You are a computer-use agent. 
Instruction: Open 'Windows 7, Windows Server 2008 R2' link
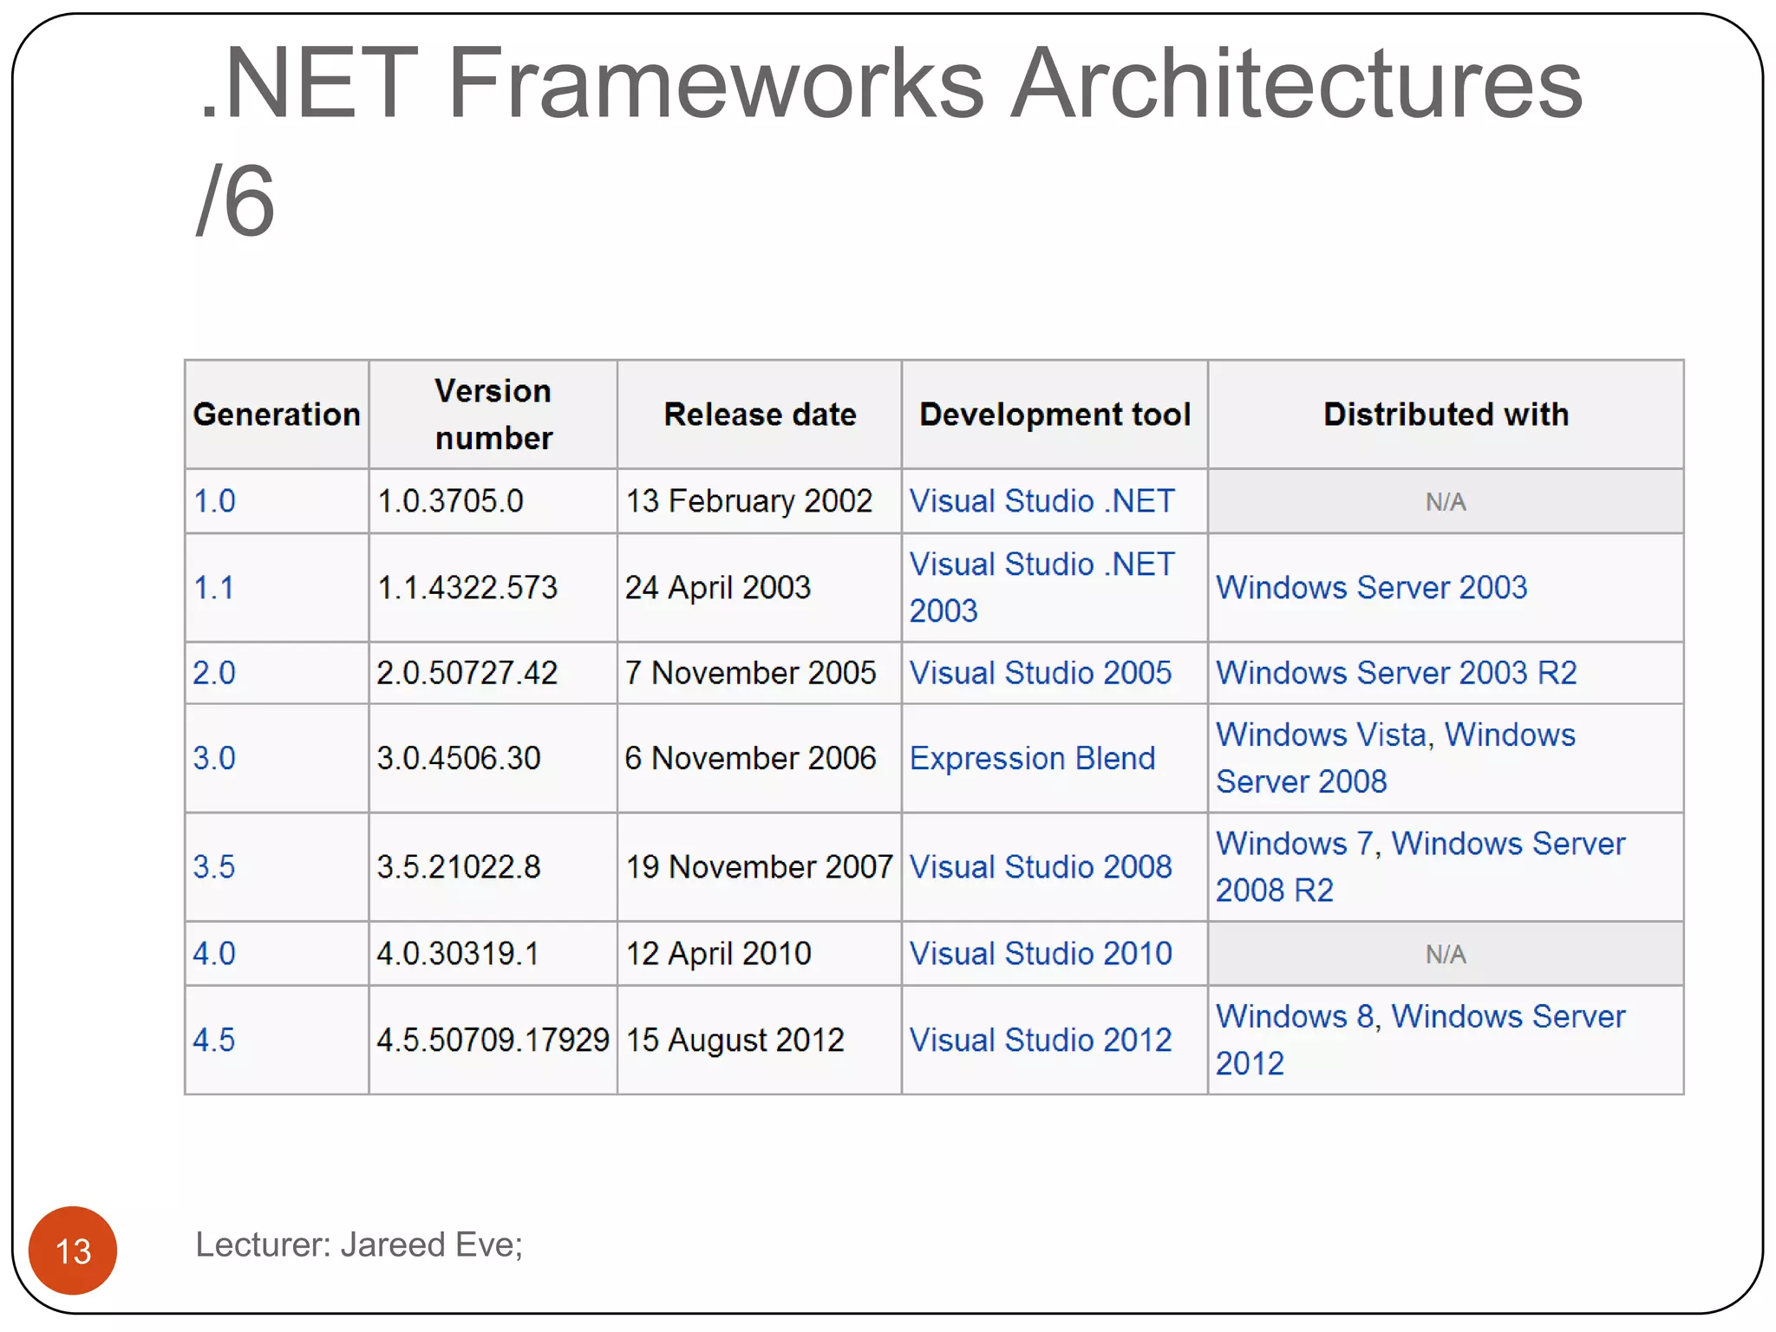(1420, 866)
